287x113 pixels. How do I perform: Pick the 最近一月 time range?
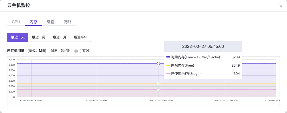(60, 37)
